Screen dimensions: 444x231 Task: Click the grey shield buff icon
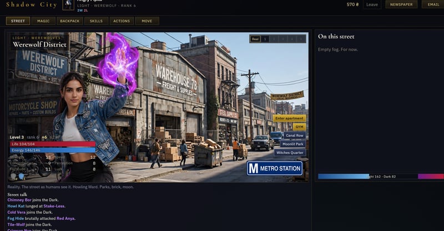[13, 176]
